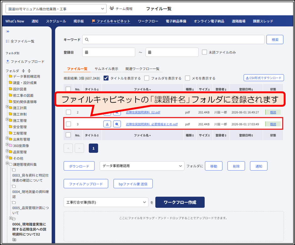Click the 検索 button
295x245 pixels.
pos(275,40)
